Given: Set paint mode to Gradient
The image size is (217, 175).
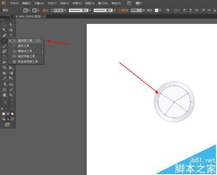Looking at the screenshot, I should pos(8,114).
